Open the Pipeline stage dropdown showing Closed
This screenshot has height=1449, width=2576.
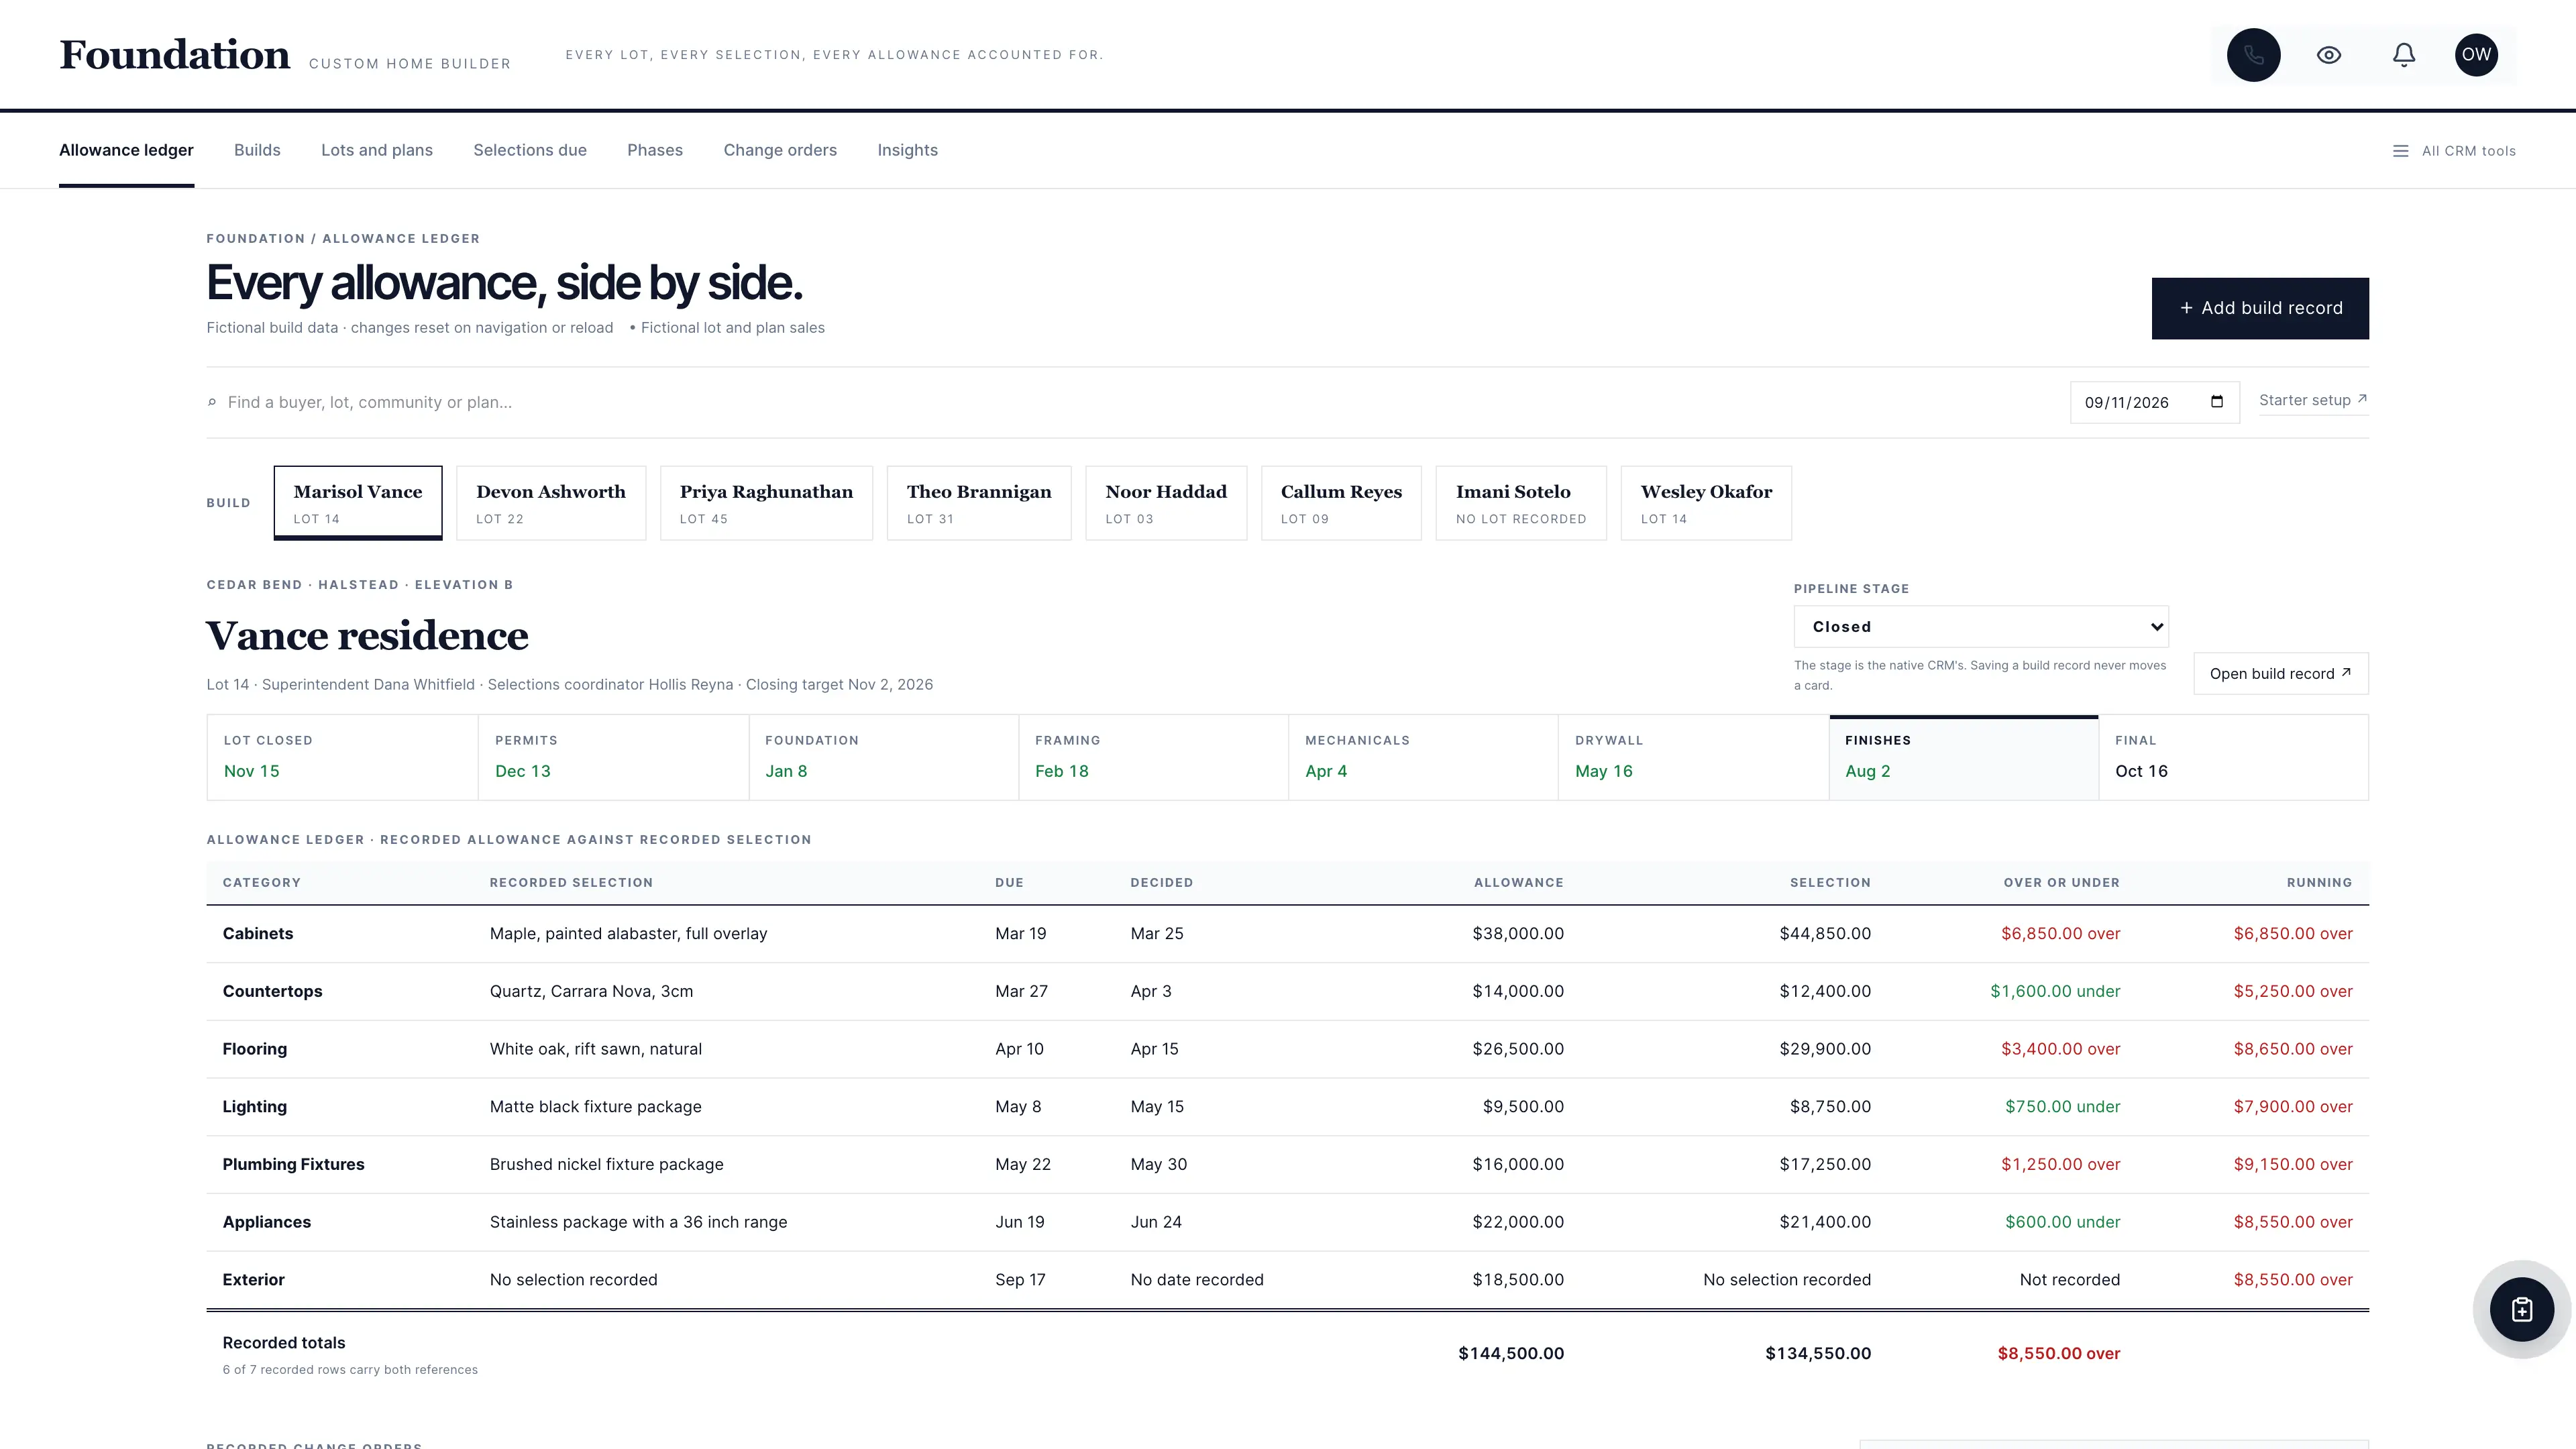point(1980,627)
